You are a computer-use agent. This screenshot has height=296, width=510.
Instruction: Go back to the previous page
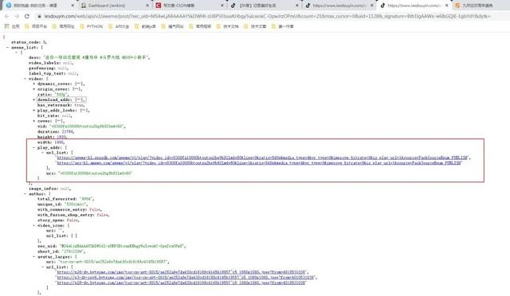coord(7,16)
